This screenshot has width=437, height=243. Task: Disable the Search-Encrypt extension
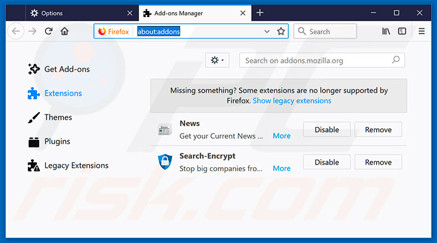[x=326, y=162]
